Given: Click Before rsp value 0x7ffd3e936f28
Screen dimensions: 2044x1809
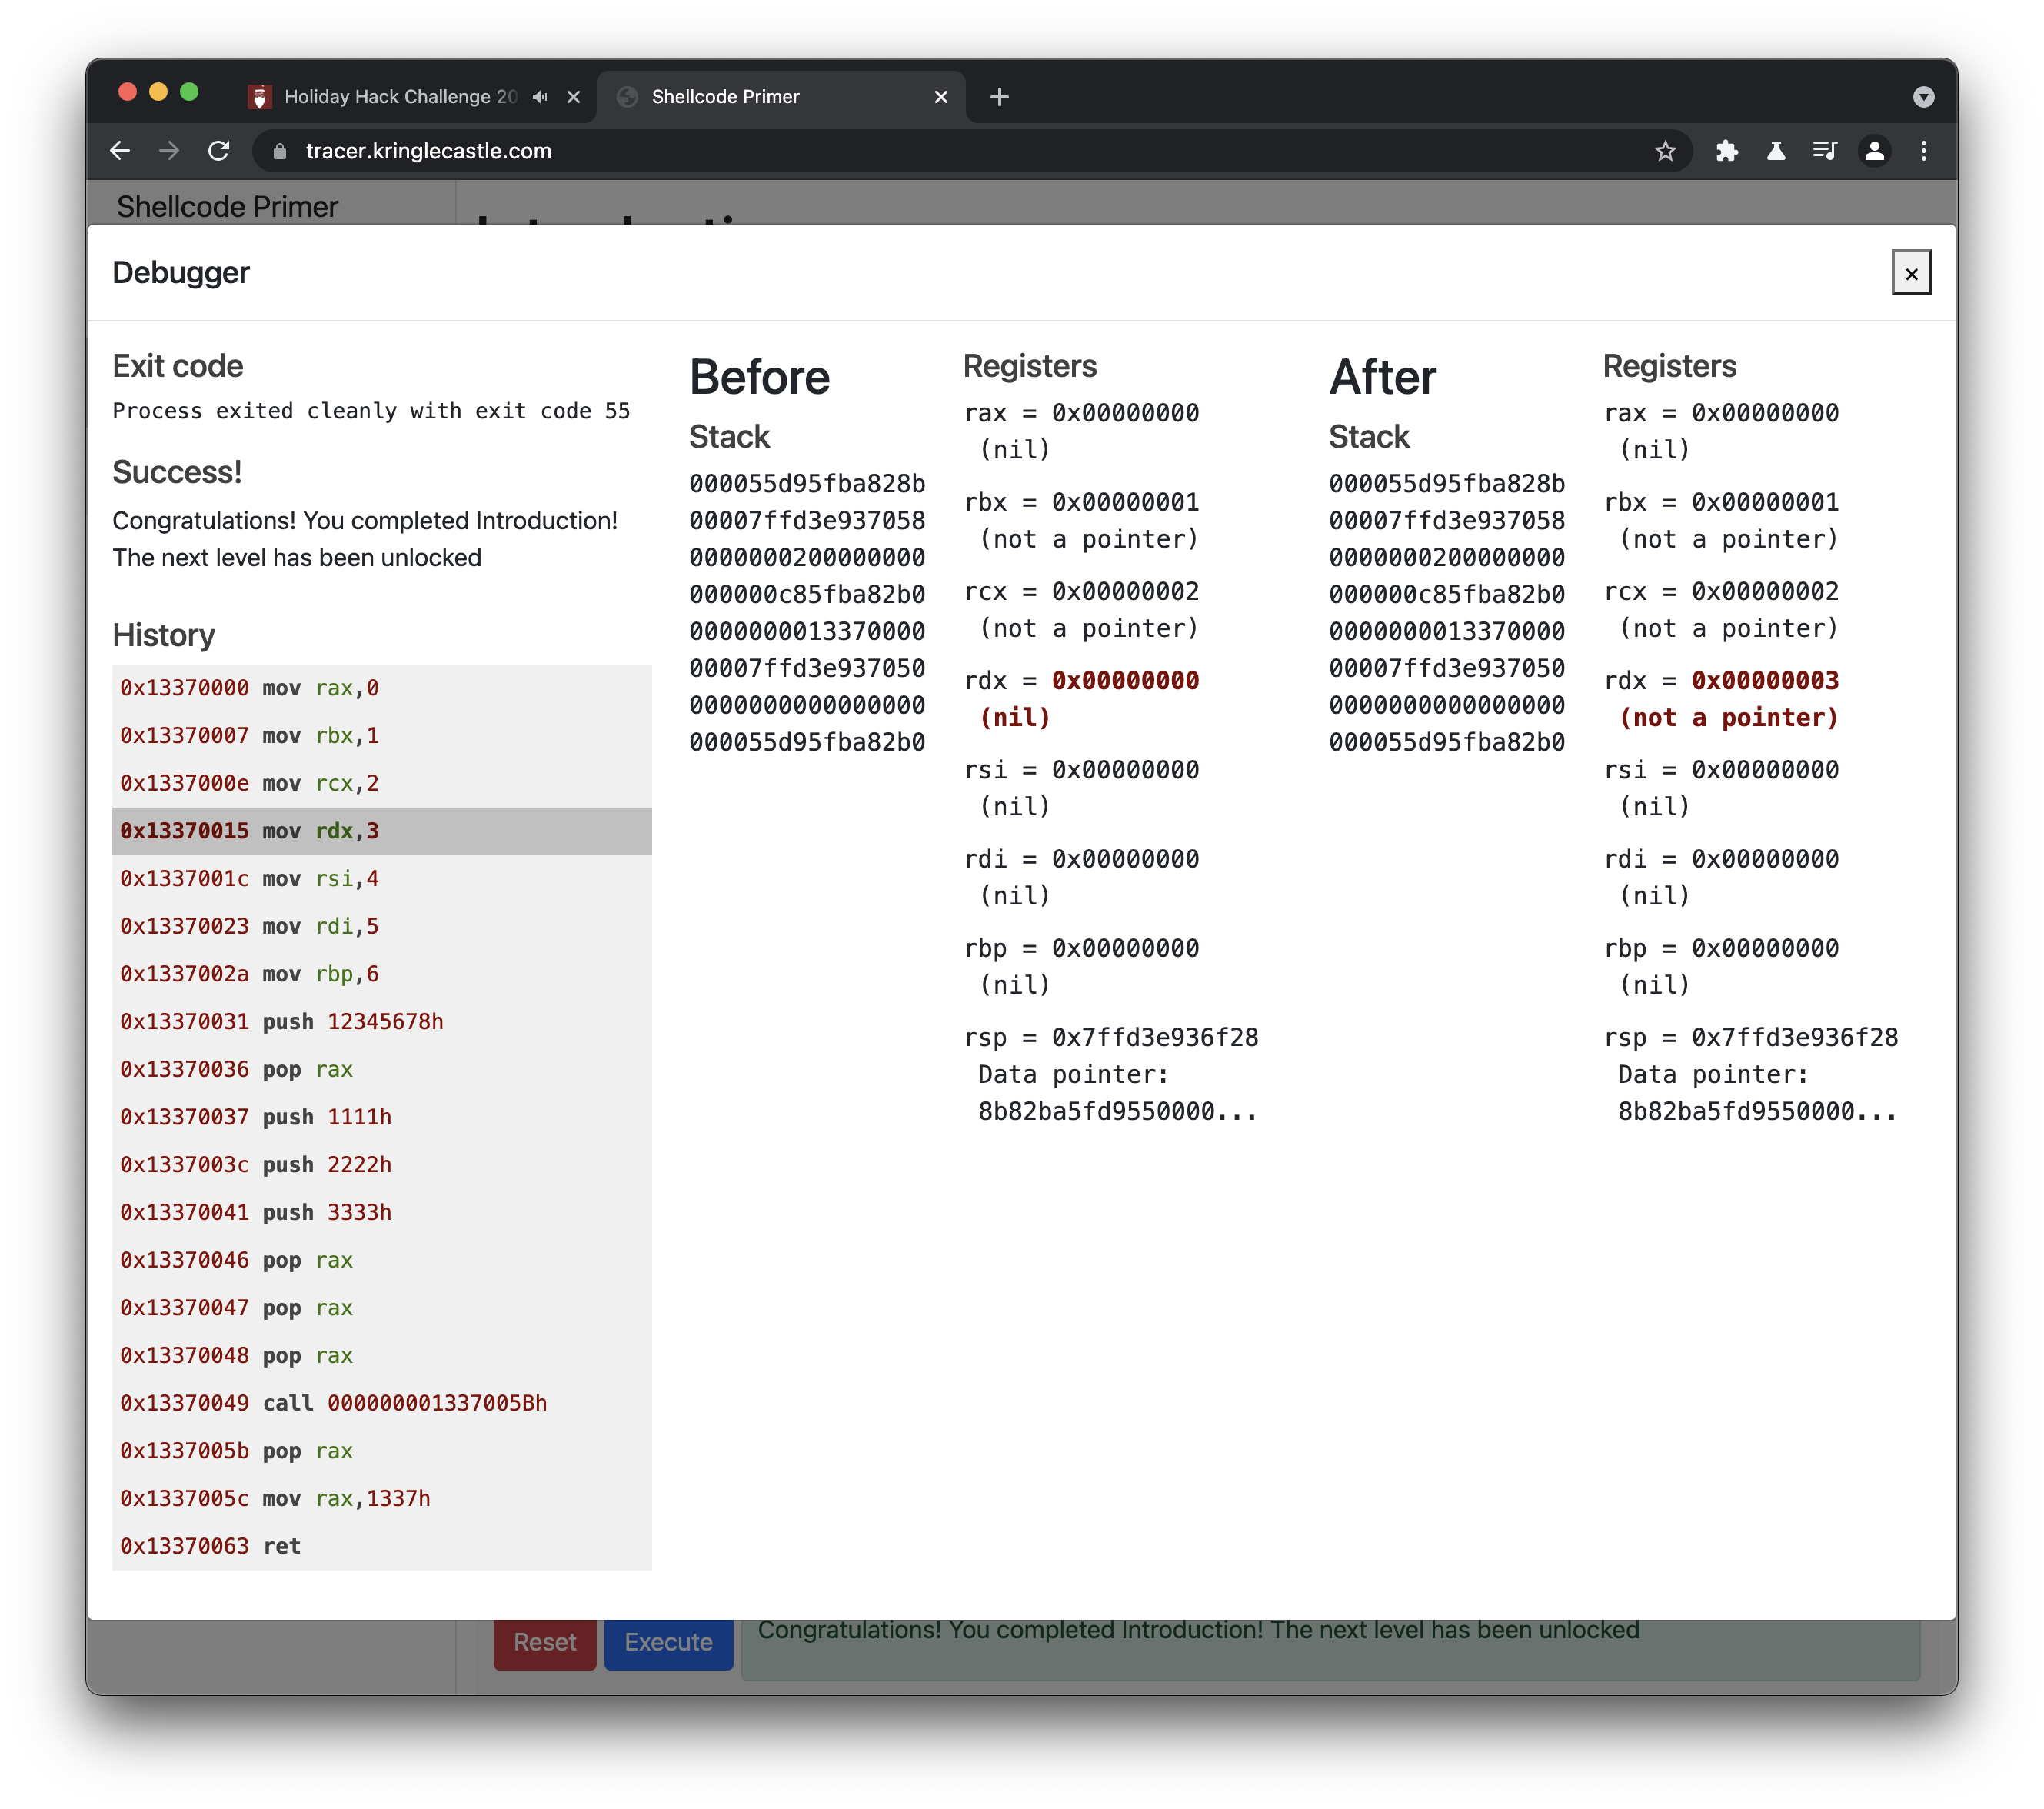Looking at the screenshot, I should (x=1155, y=1038).
